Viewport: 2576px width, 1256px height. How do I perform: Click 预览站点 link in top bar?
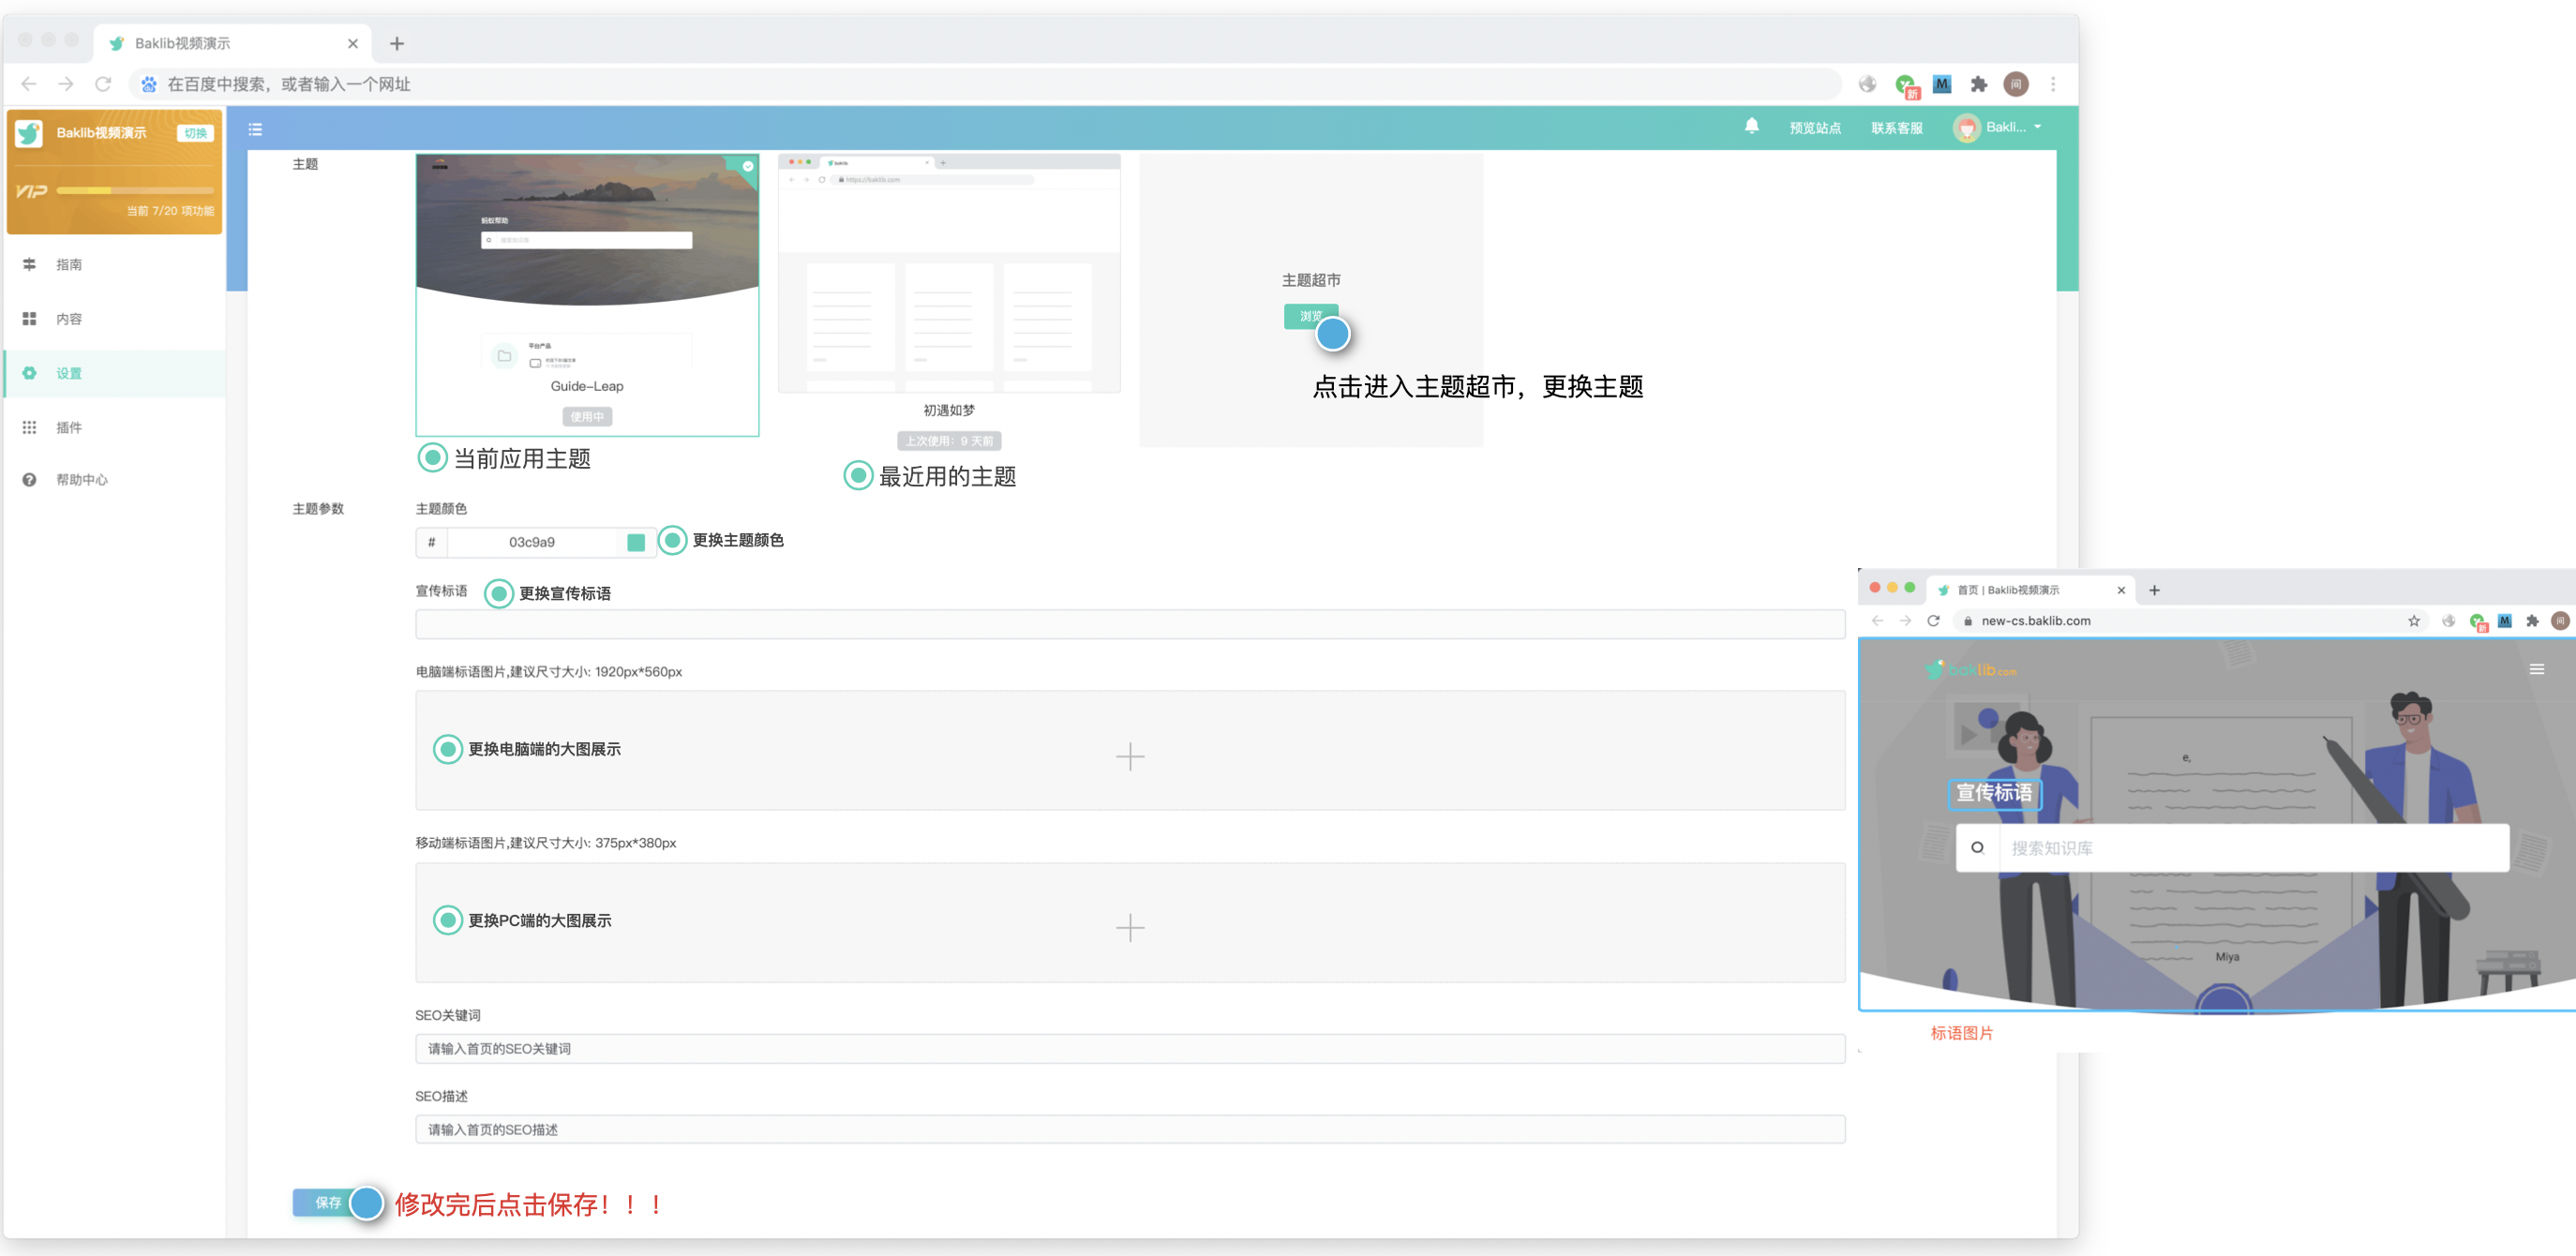tap(1814, 128)
